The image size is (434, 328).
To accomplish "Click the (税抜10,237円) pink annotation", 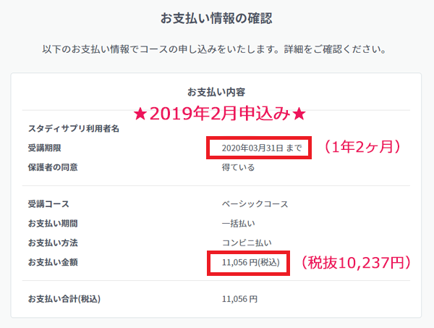I will click(x=356, y=262).
